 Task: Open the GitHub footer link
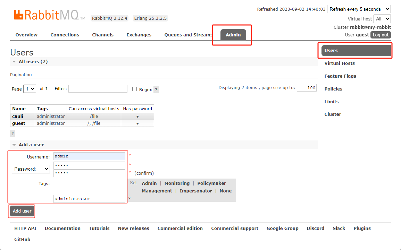click(22, 239)
